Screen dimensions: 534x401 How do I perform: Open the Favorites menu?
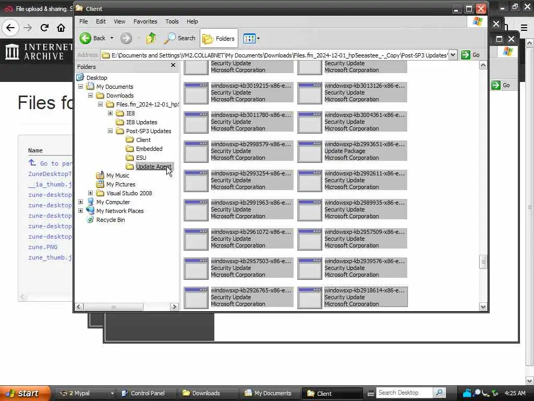click(x=145, y=21)
